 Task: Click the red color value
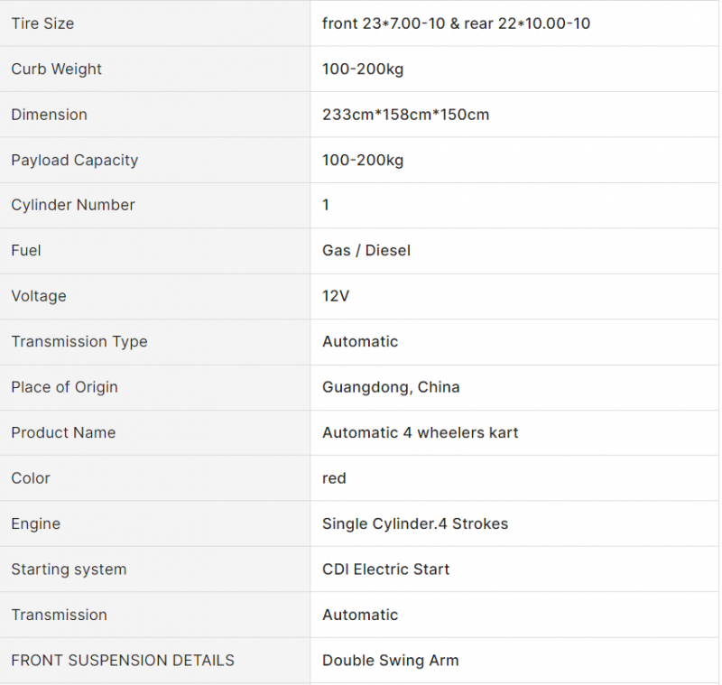334,478
